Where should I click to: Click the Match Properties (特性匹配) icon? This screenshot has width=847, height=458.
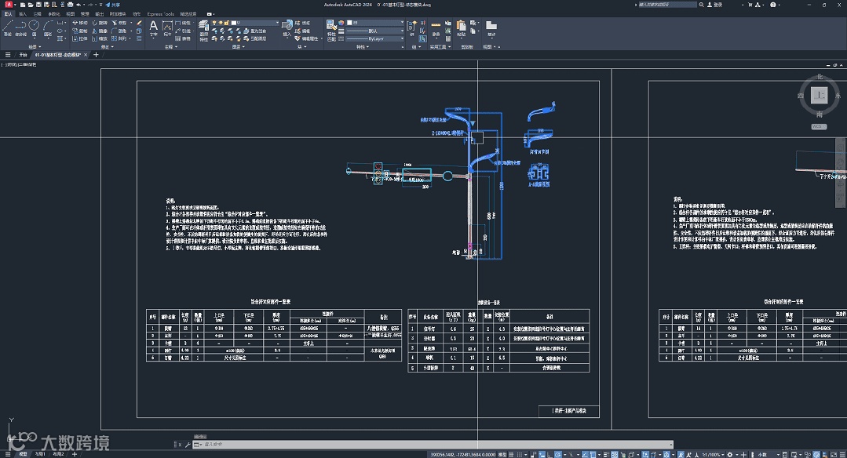coord(331,31)
